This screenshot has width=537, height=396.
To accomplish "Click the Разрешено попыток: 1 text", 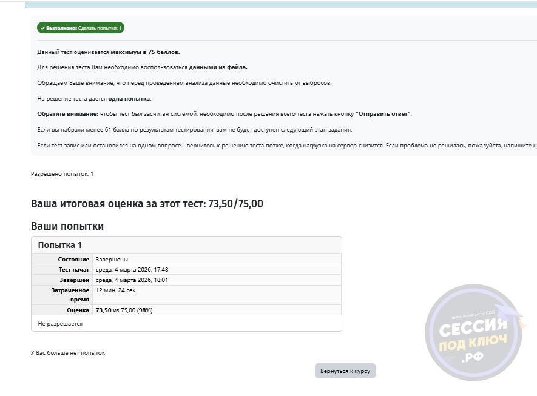I will click(x=62, y=174).
